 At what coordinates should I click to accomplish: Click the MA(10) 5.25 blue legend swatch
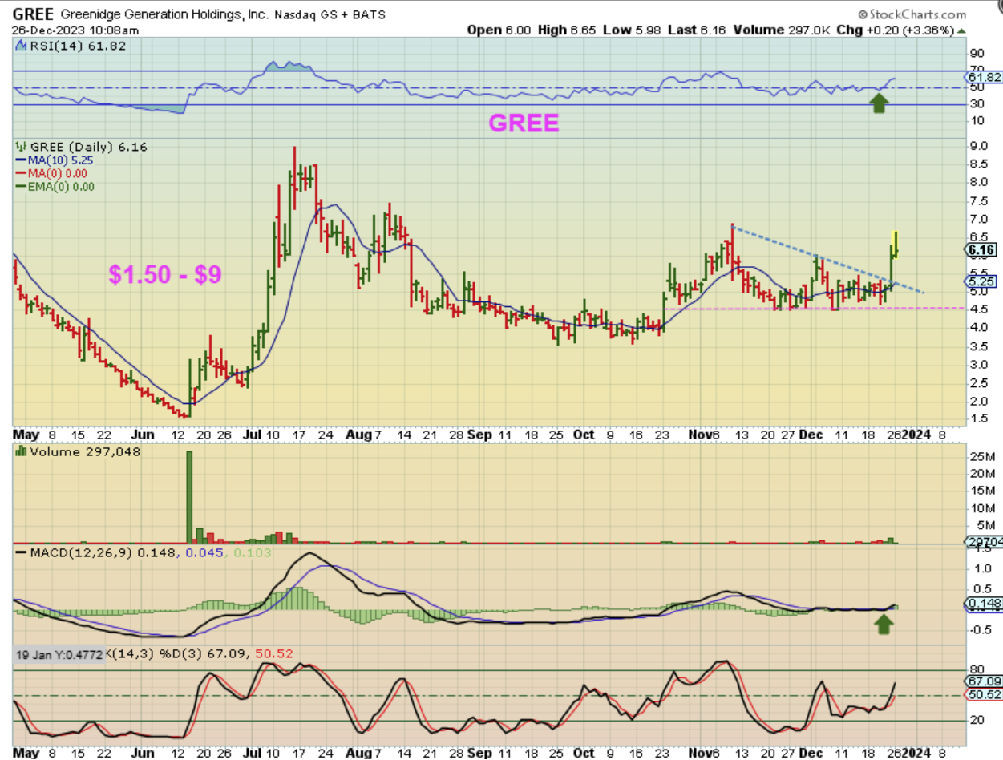click(20, 160)
